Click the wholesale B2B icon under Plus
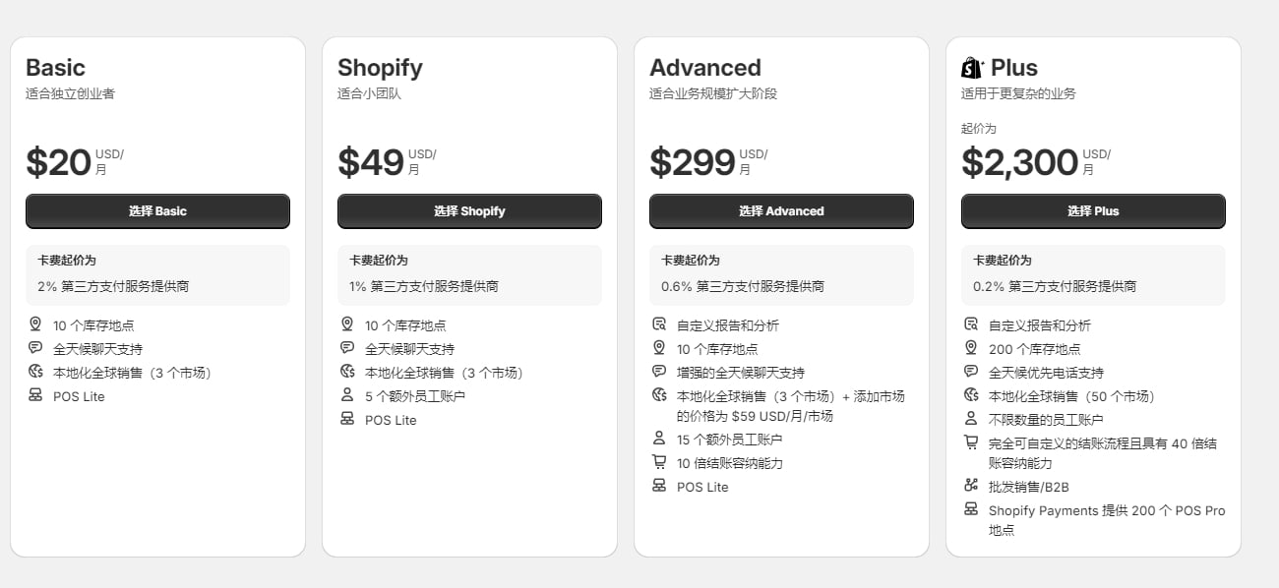The image size is (1279, 588). tap(971, 486)
